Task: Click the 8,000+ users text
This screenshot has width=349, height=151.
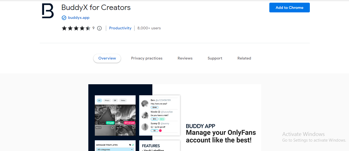Action: coord(149,28)
